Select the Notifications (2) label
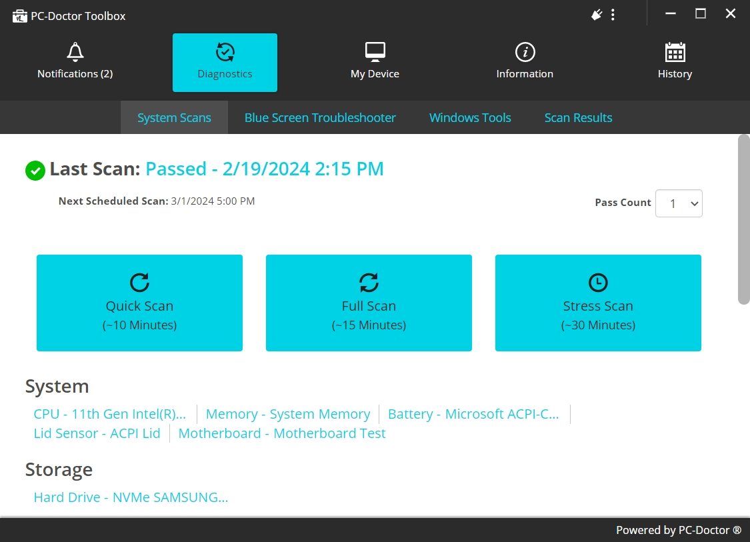Screen dimensions: 750x542 pyautogui.click(x=75, y=74)
